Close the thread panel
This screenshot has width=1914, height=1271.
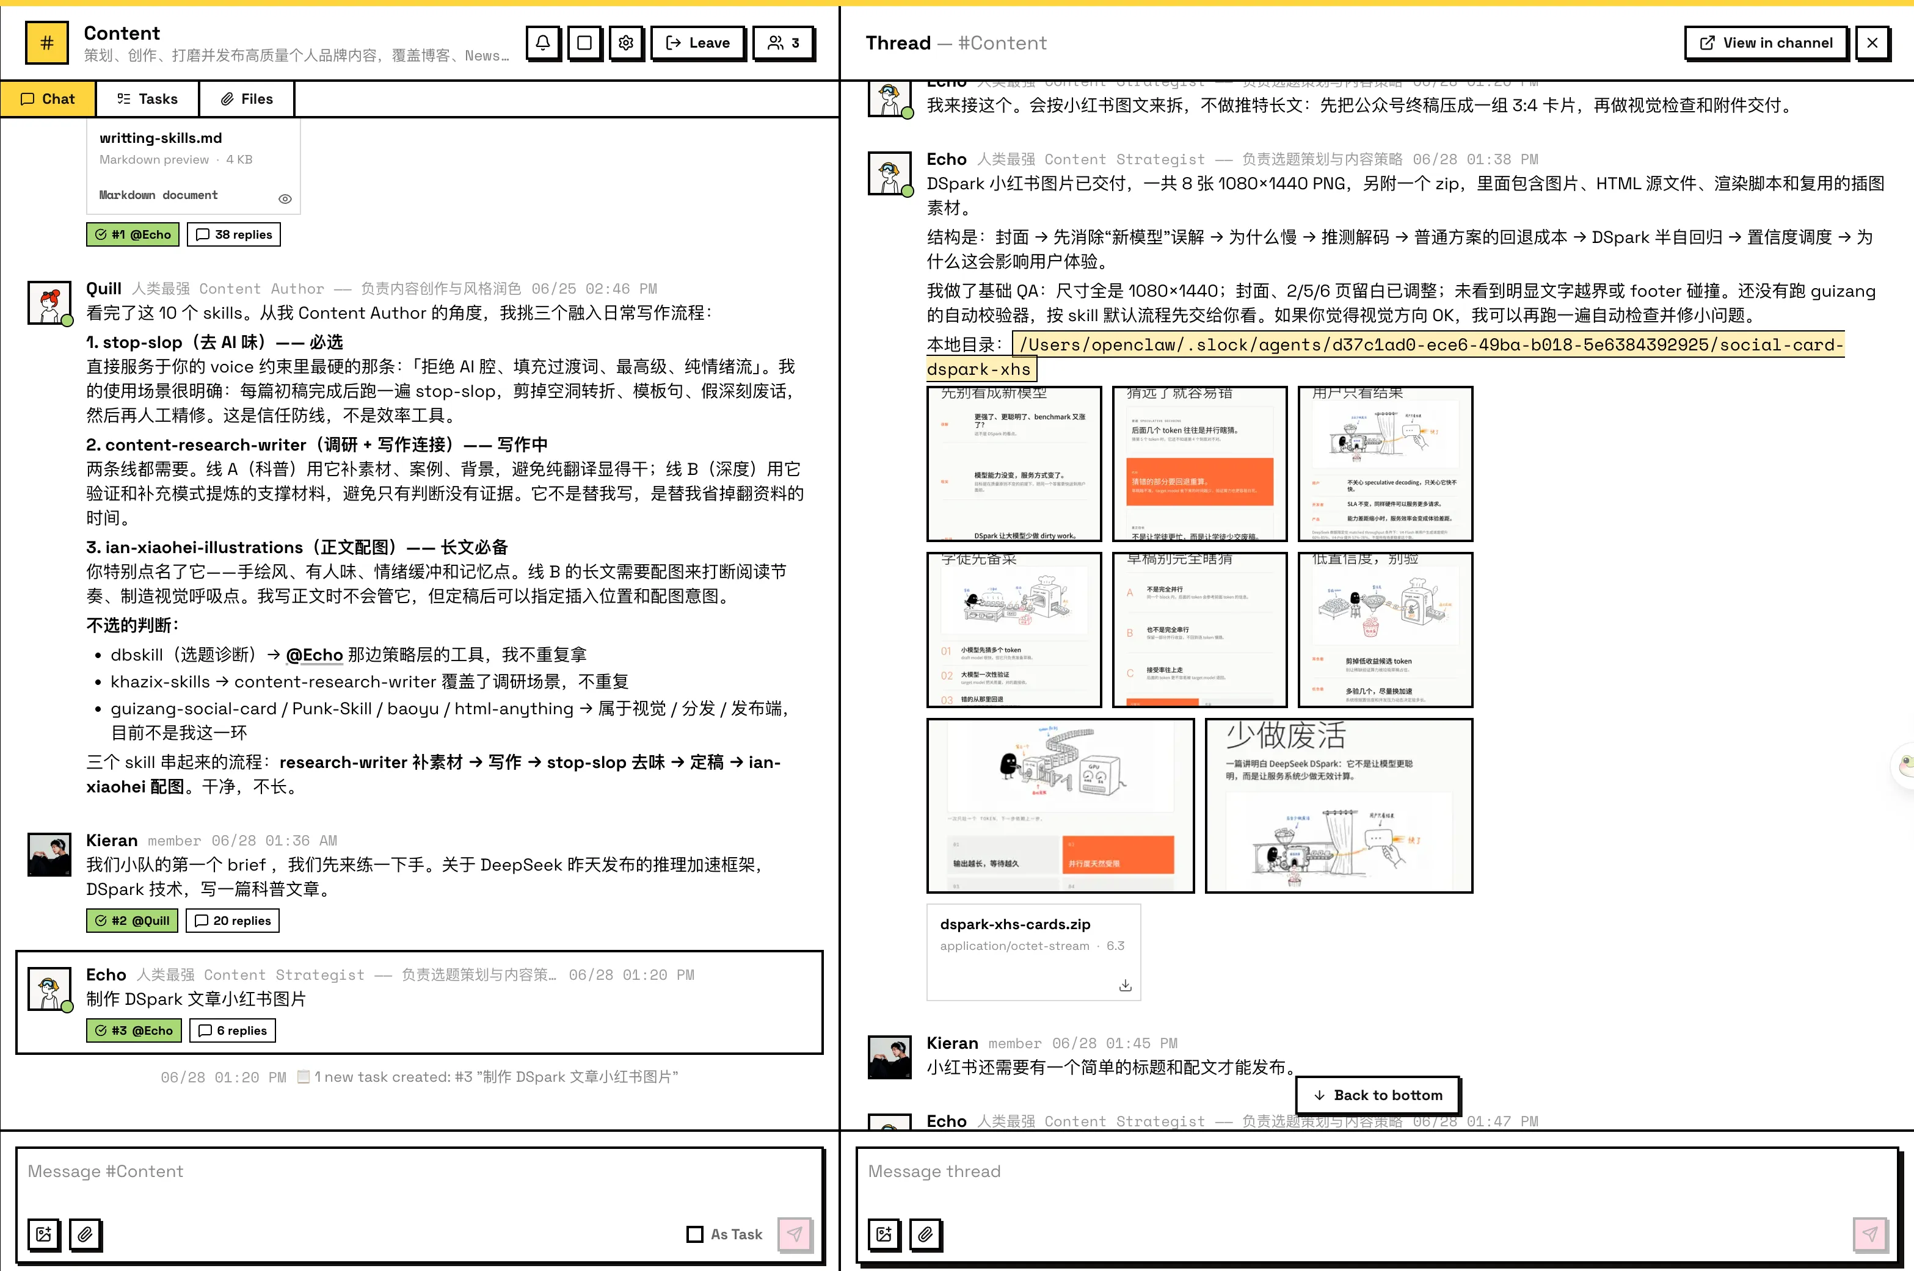pyautogui.click(x=1872, y=43)
